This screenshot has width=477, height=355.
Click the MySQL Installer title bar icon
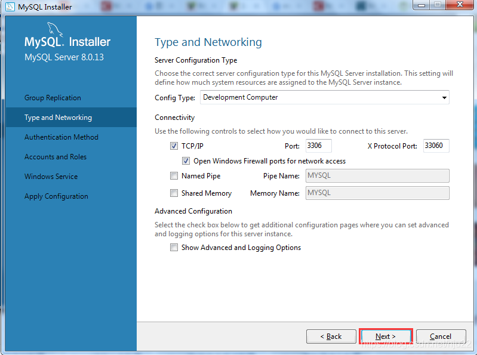(10, 7)
